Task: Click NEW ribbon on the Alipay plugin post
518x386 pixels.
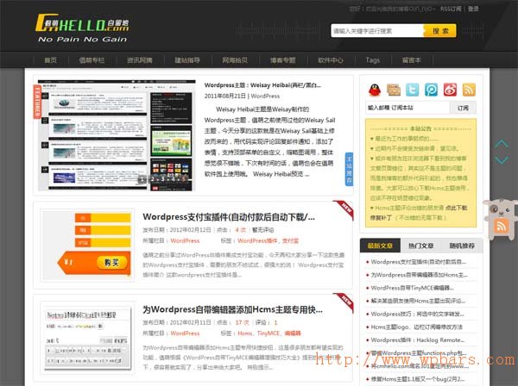Action: click(344, 209)
